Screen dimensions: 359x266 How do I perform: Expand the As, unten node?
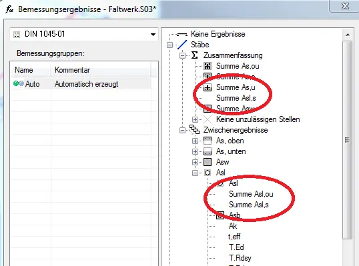point(195,151)
